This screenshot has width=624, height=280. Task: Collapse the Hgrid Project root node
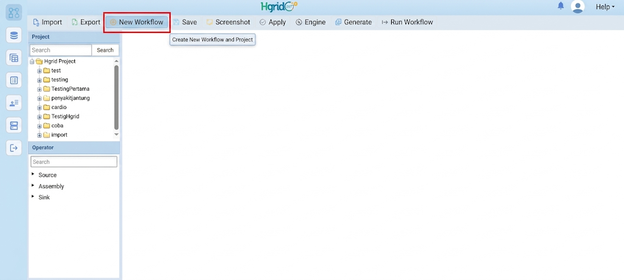32,61
